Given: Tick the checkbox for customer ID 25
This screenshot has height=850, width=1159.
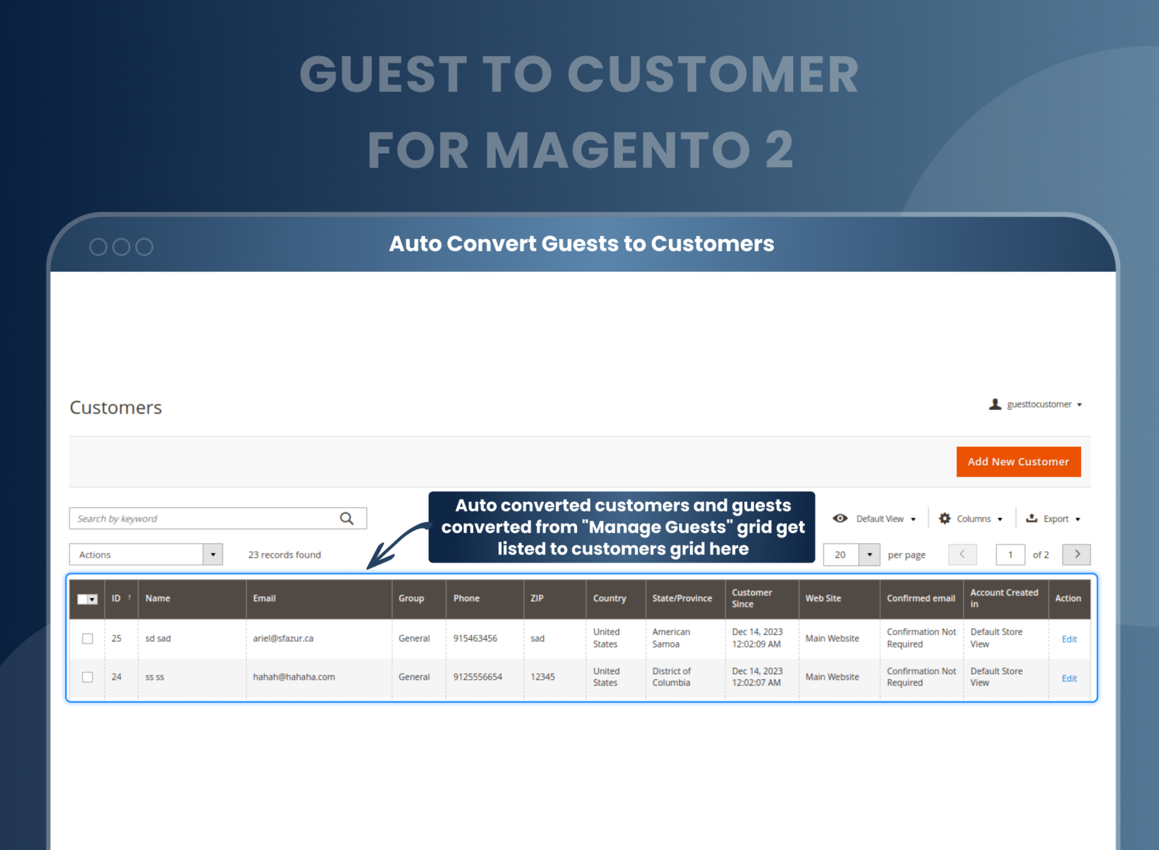Looking at the screenshot, I should [x=88, y=638].
